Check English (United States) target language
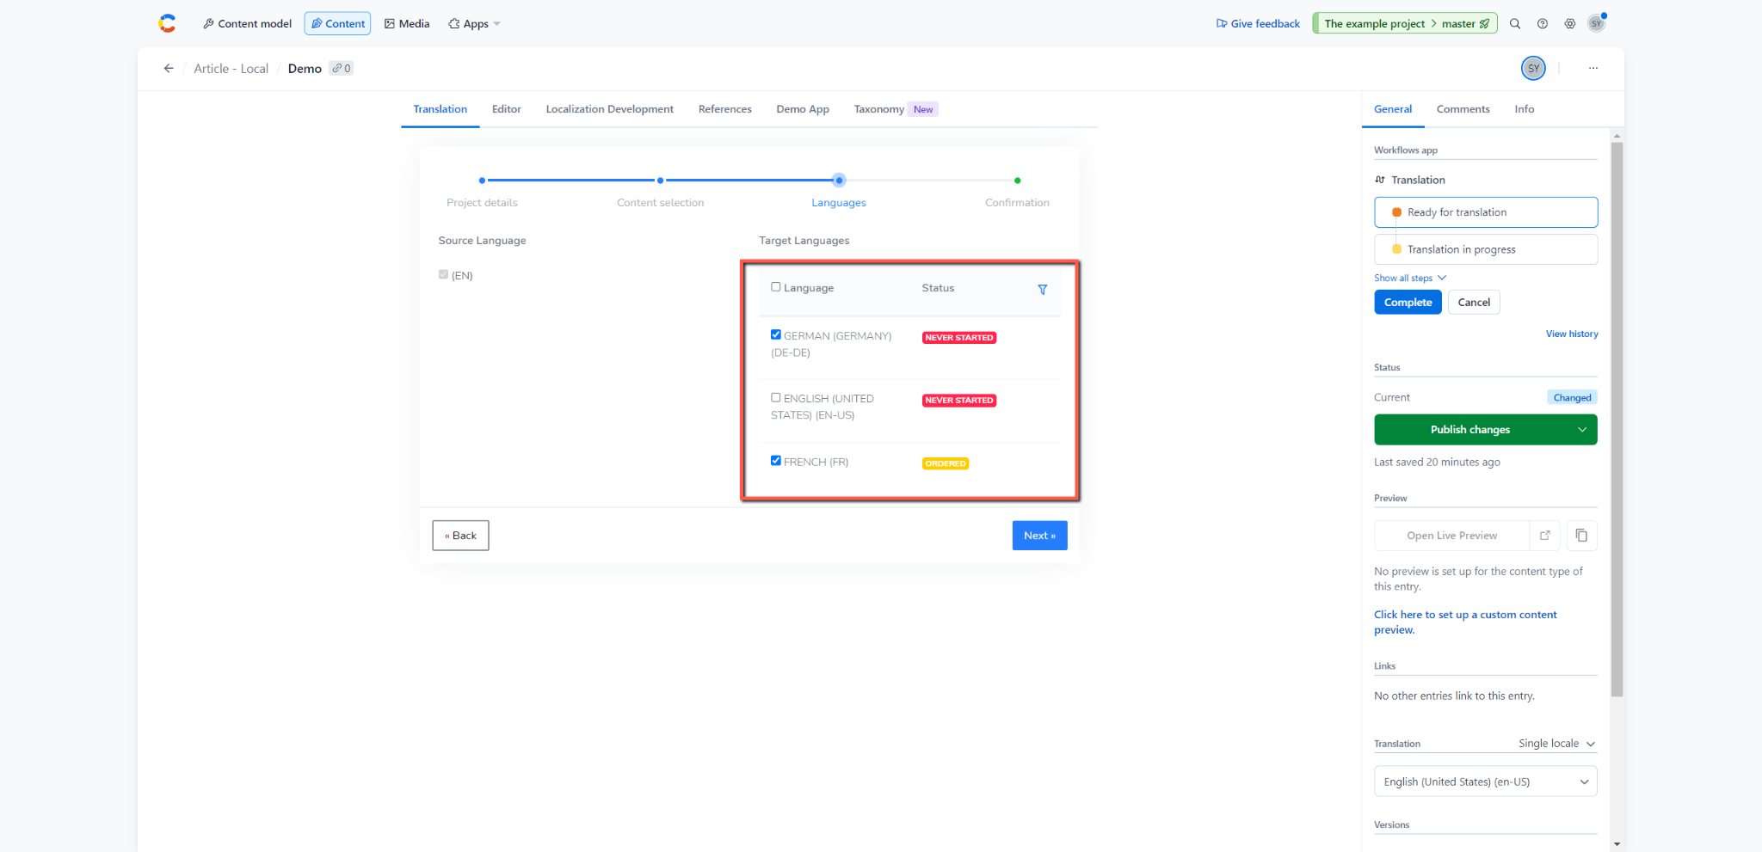 [x=775, y=397]
